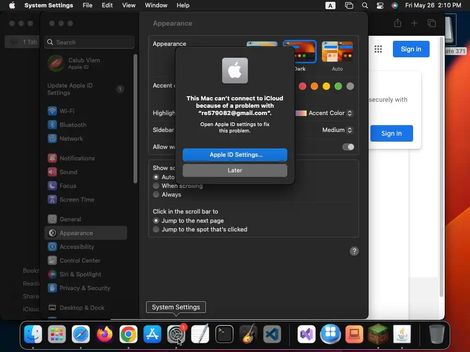Open the Help menu
Viewport: 470px width, 352px height.
pos(183,5)
